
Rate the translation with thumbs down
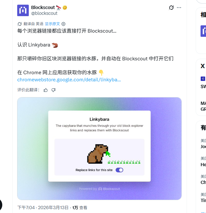[x=53, y=90]
